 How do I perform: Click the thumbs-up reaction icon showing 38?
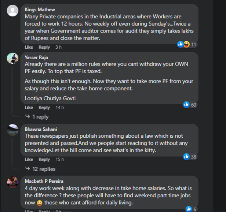[x=186, y=156]
